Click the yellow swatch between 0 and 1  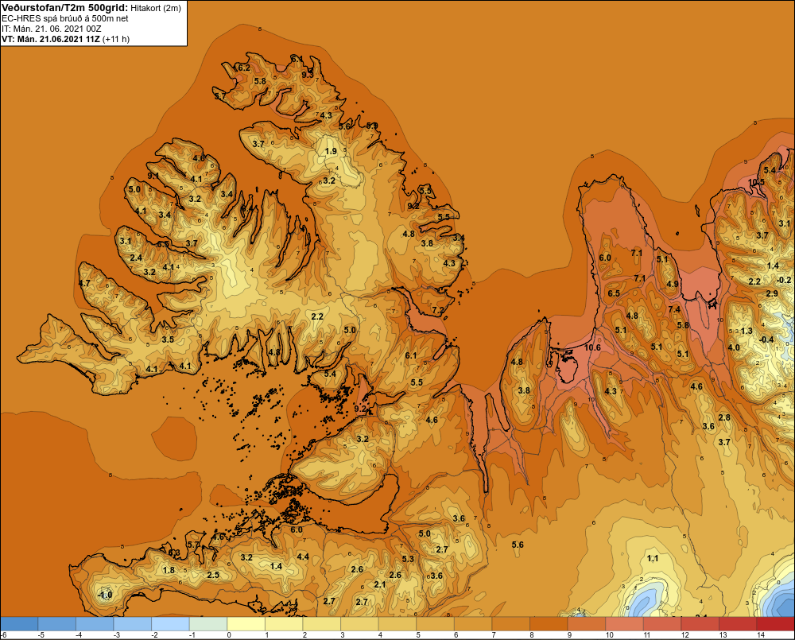[x=246, y=624]
